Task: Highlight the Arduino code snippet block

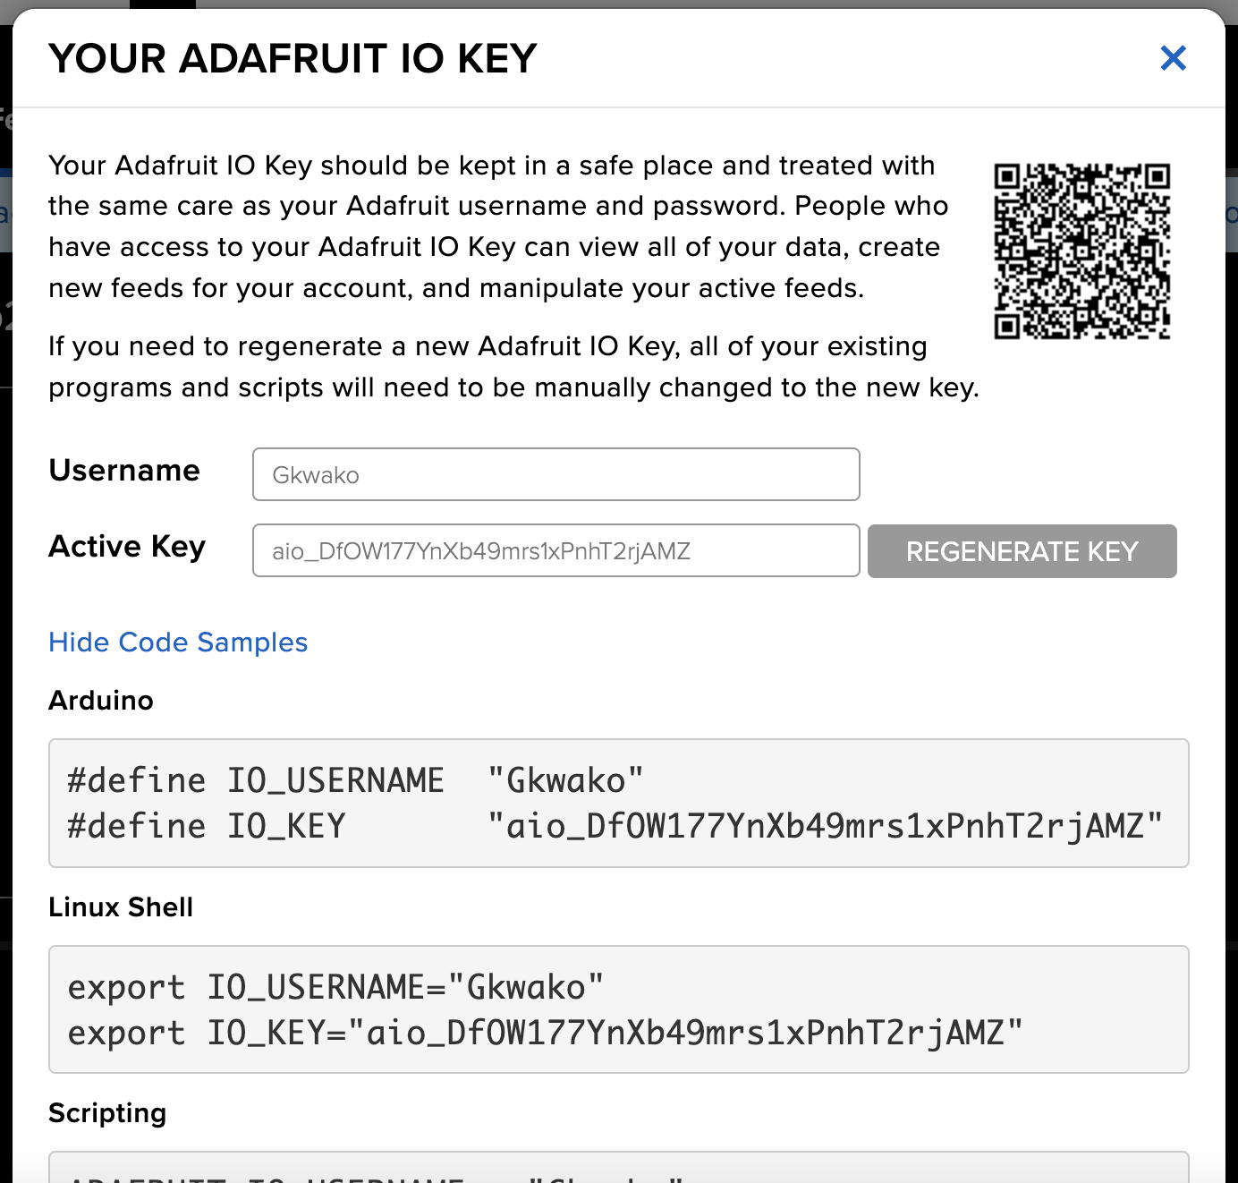Action: tap(619, 803)
